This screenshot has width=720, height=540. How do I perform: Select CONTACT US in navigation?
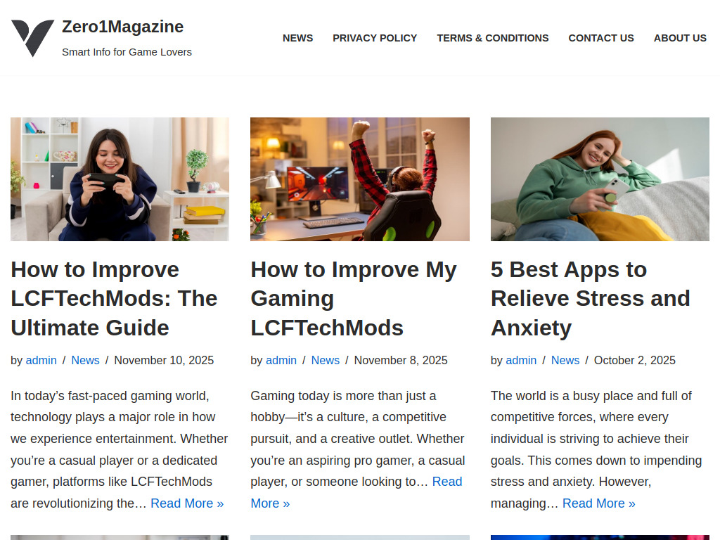[x=601, y=38]
